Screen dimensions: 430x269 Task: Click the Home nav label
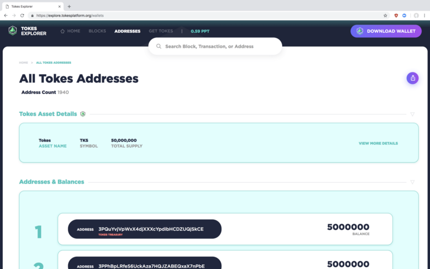click(x=74, y=31)
